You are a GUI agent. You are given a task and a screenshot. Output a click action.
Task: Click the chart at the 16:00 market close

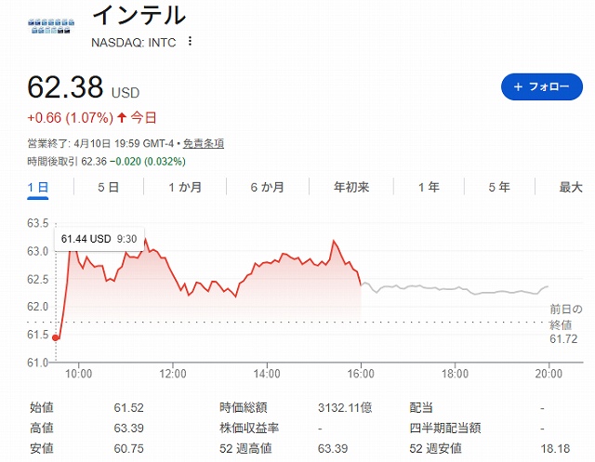coord(361,284)
